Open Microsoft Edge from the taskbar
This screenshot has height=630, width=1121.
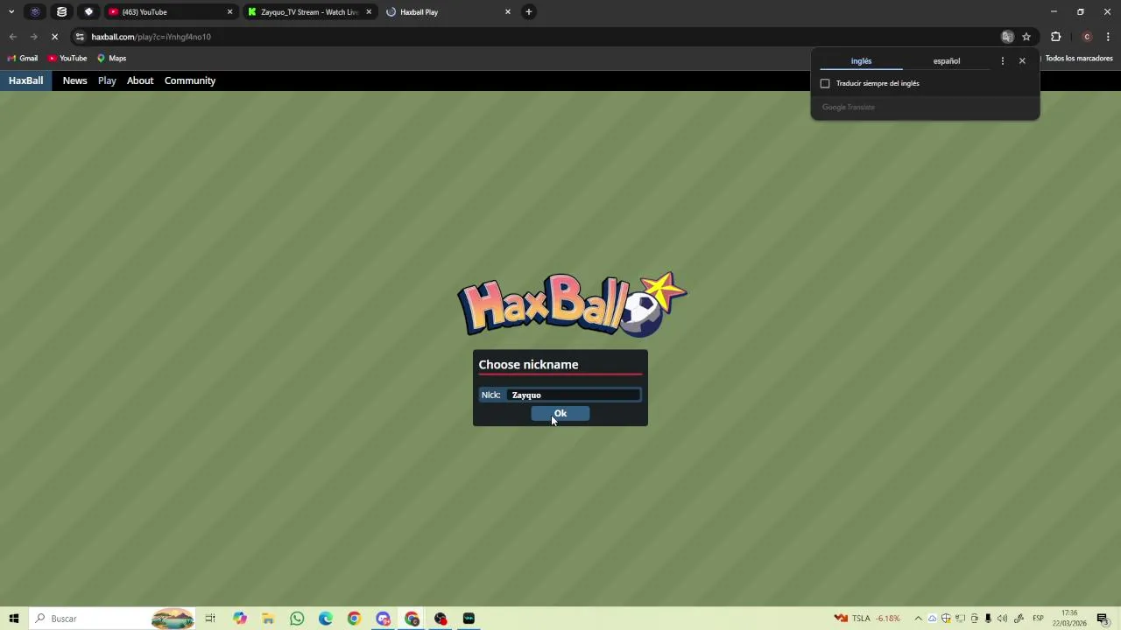(x=326, y=619)
